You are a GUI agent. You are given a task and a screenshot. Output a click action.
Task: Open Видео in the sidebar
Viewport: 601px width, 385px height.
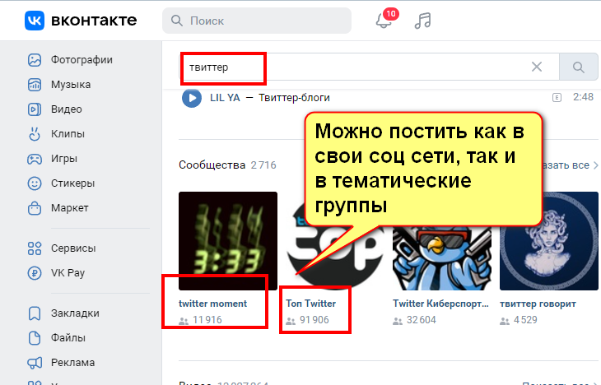tap(67, 109)
